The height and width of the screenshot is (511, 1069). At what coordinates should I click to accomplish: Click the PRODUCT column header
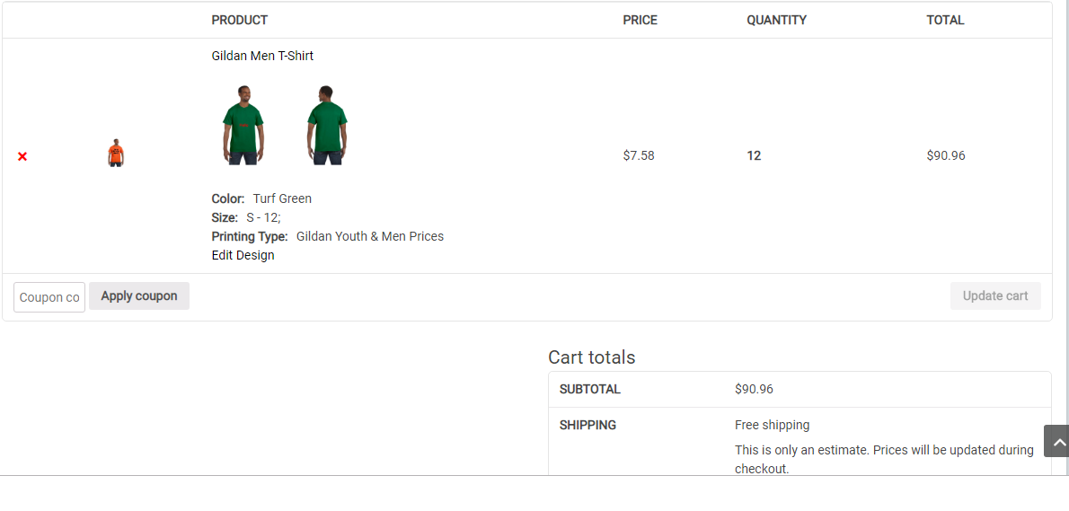point(239,21)
